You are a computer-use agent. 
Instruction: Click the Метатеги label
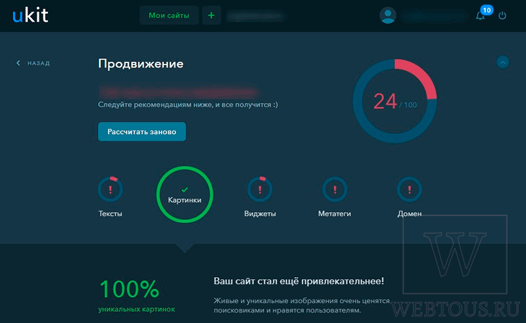(335, 214)
